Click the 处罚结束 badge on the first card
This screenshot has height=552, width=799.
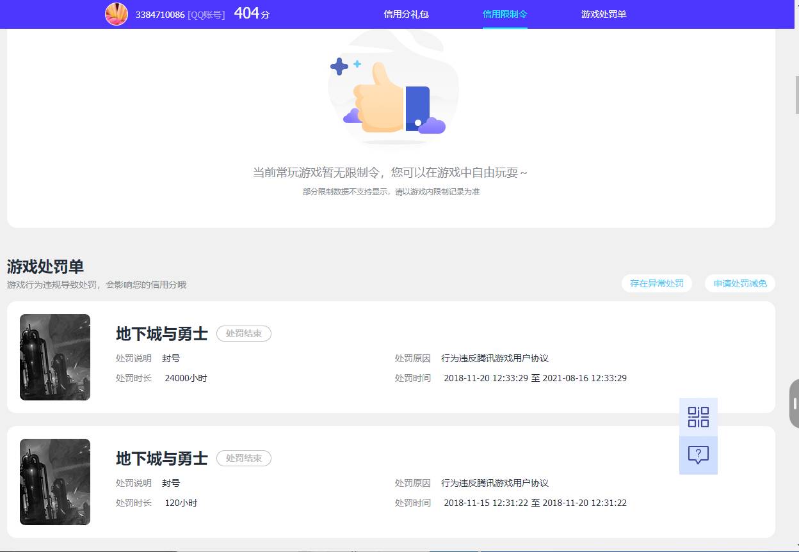point(243,333)
